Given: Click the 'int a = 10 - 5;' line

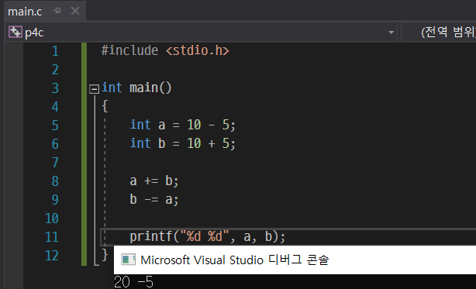Looking at the screenshot, I should tap(182, 125).
